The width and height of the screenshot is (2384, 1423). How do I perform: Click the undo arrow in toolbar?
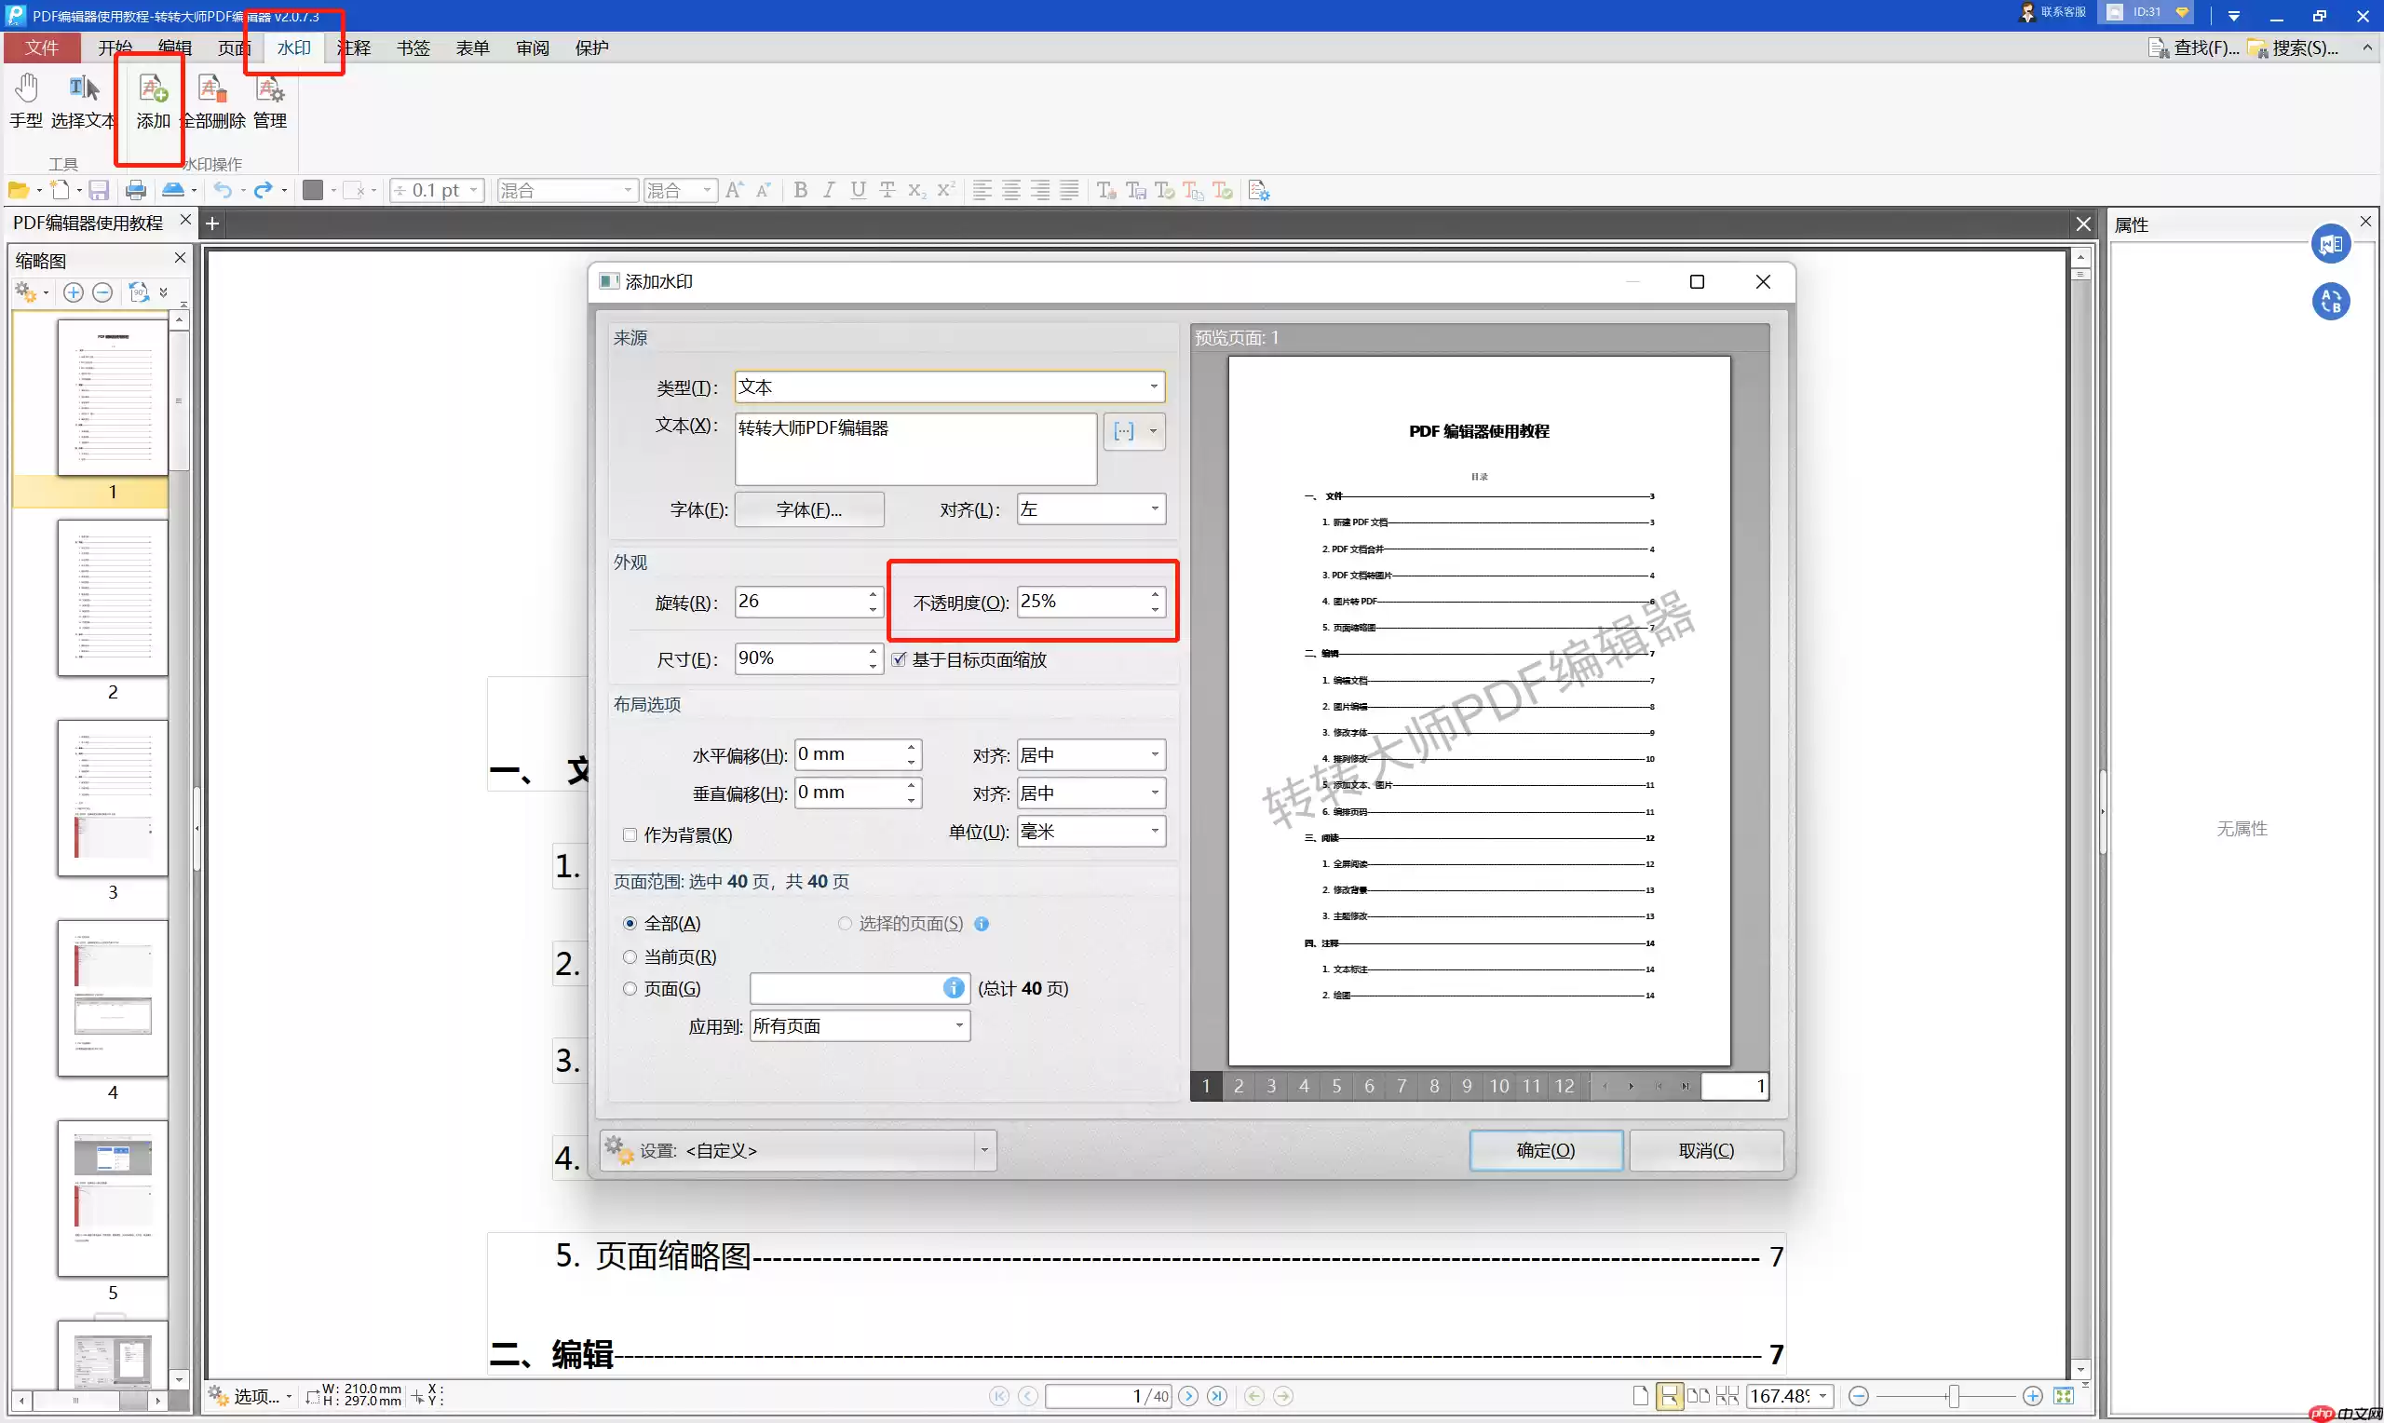pos(223,190)
